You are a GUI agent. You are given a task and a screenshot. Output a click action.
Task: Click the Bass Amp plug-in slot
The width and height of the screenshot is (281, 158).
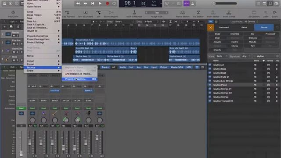pos(55,91)
